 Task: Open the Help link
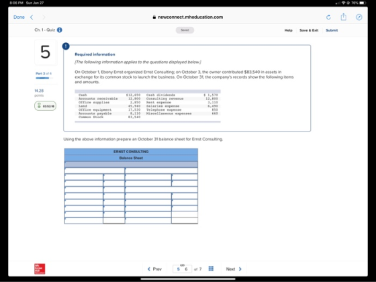click(x=288, y=30)
